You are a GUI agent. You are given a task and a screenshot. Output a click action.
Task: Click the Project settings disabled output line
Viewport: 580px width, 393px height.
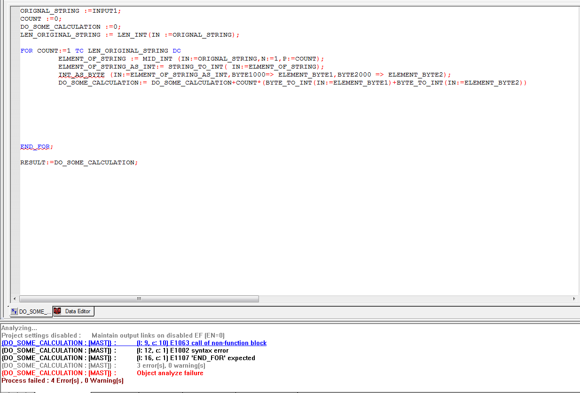(113, 336)
